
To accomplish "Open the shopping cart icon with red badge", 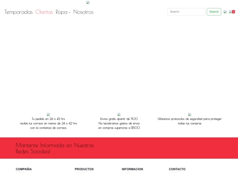I will click(232, 12).
